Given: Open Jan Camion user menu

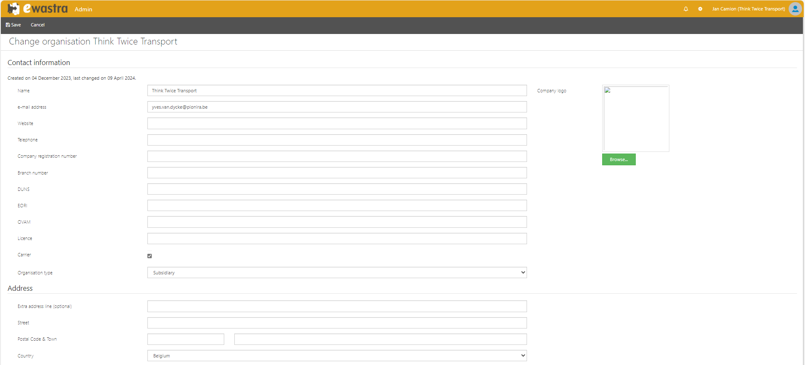Looking at the screenshot, I should [748, 9].
